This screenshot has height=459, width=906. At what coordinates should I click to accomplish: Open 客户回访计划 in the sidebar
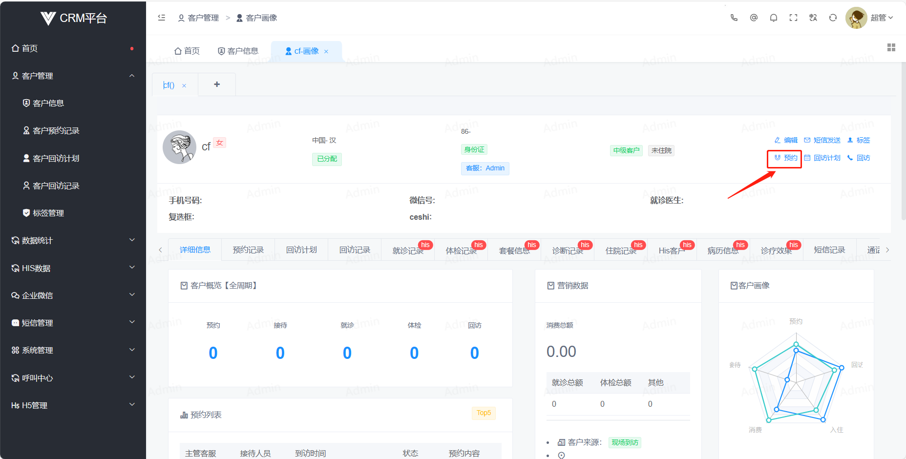point(73,158)
